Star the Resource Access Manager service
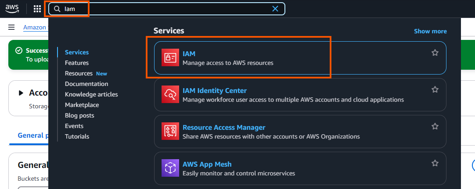This screenshot has height=189, width=475. pyautogui.click(x=435, y=126)
